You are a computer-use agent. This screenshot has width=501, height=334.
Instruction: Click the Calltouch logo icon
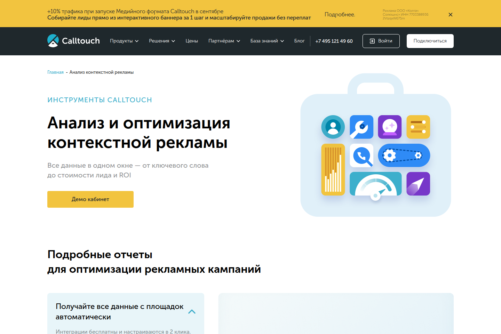[53, 41]
